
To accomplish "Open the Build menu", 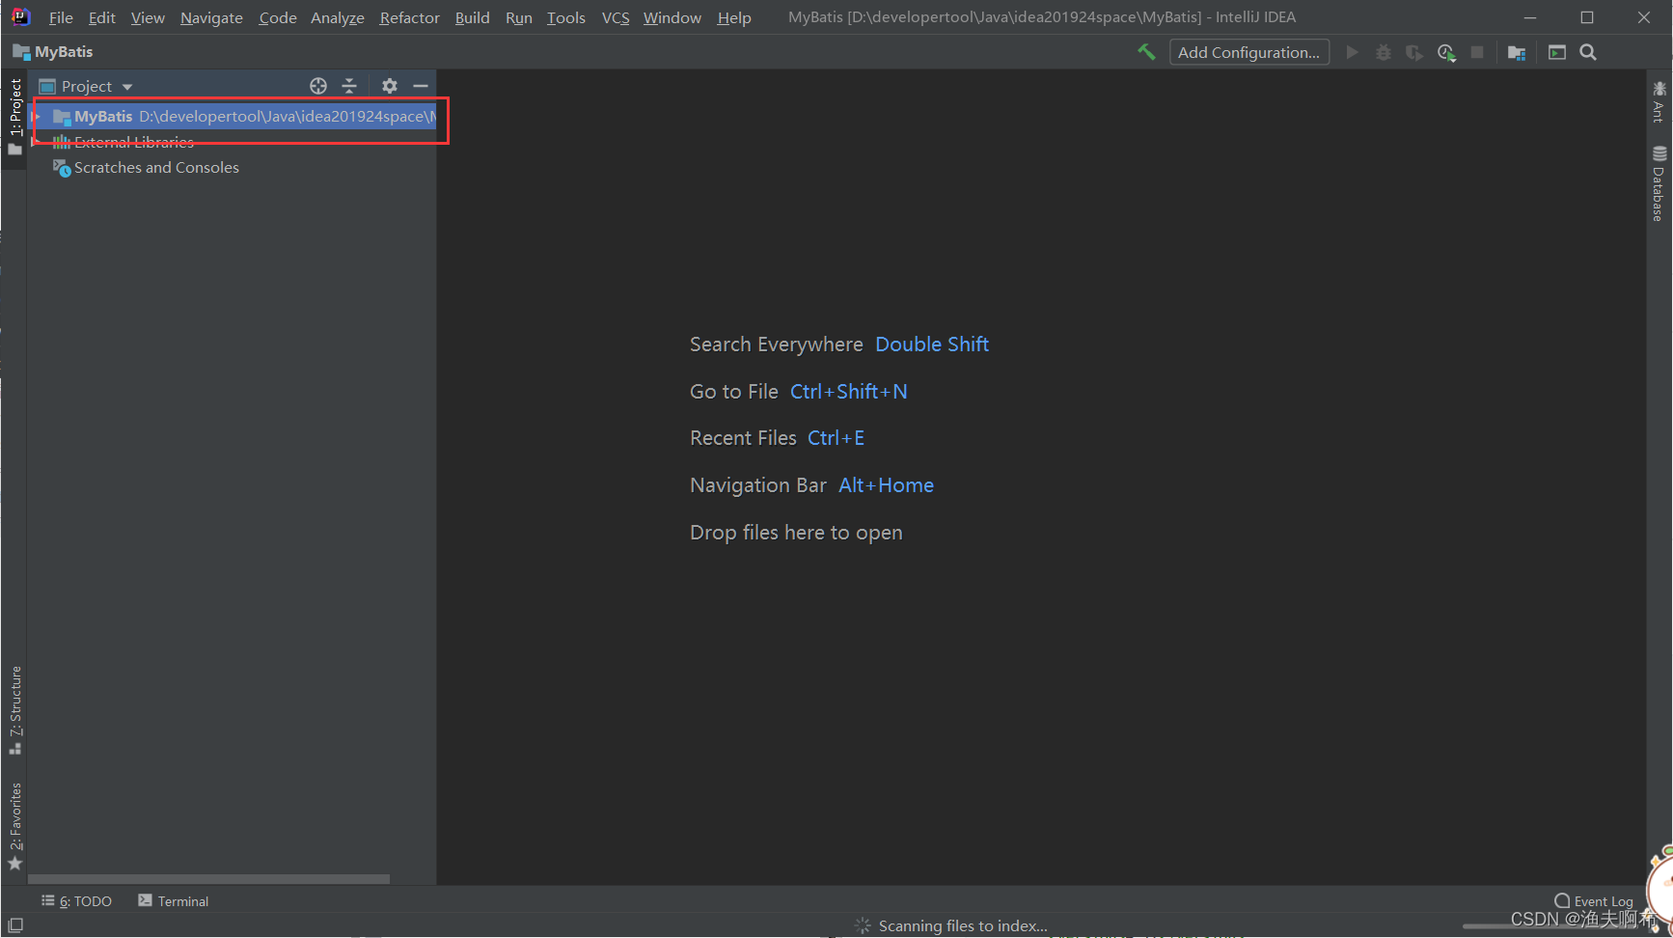I will pos(472,17).
